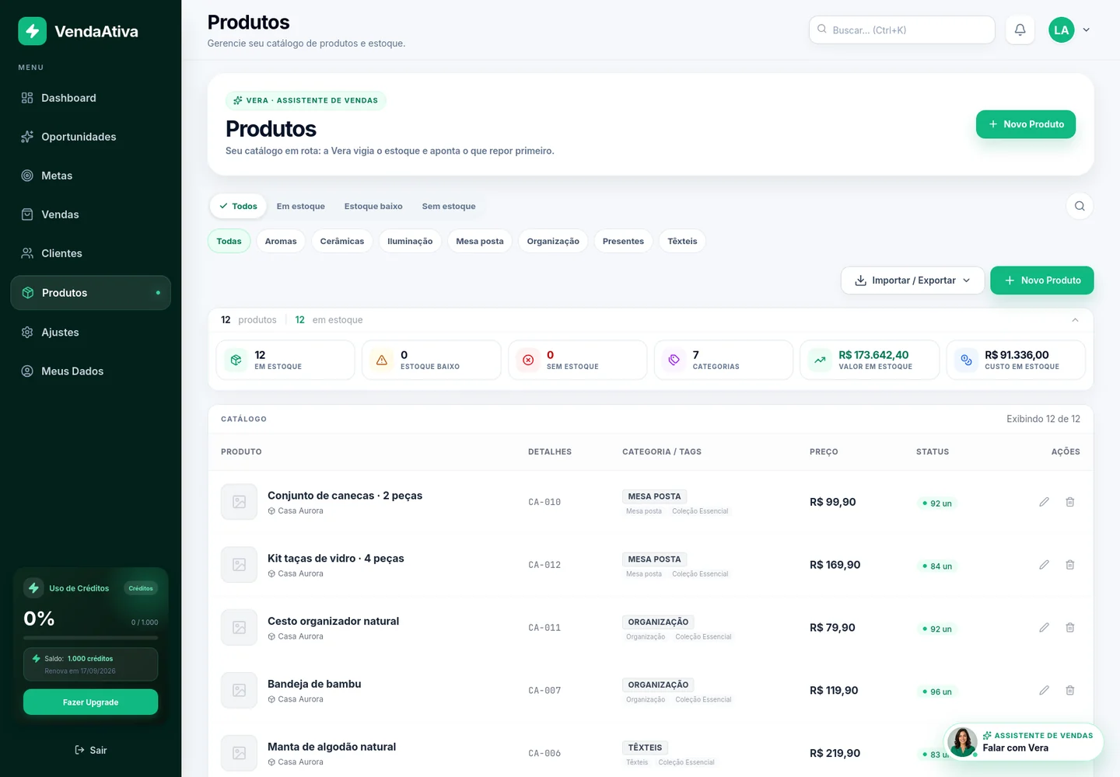Go to Dashboard in the sidebar
This screenshot has width=1120, height=777.
tap(90, 98)
